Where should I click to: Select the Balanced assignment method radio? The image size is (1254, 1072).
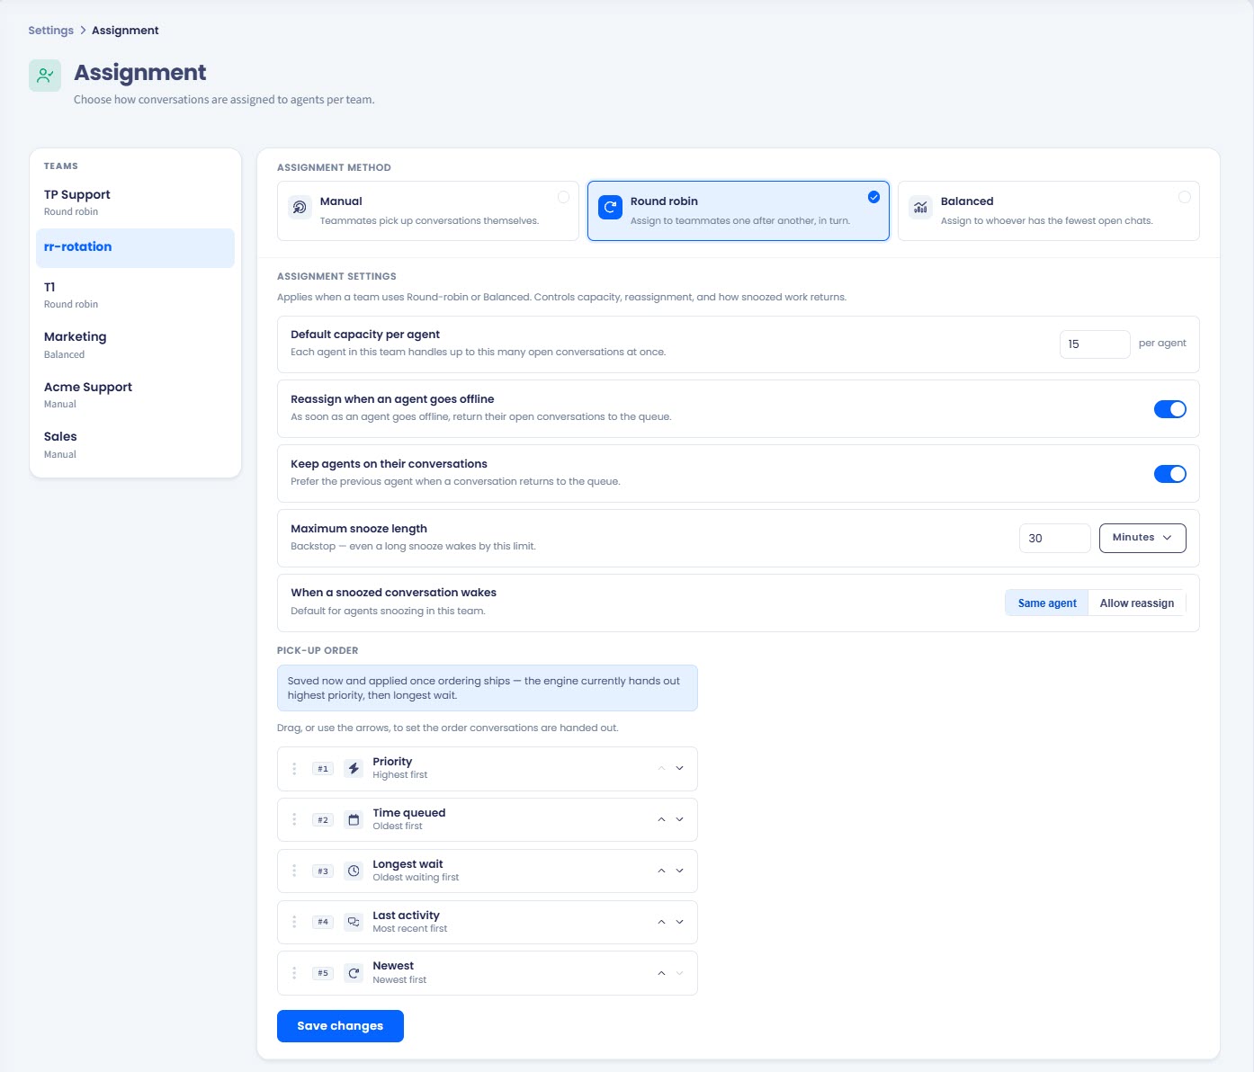coord(1184,197)
